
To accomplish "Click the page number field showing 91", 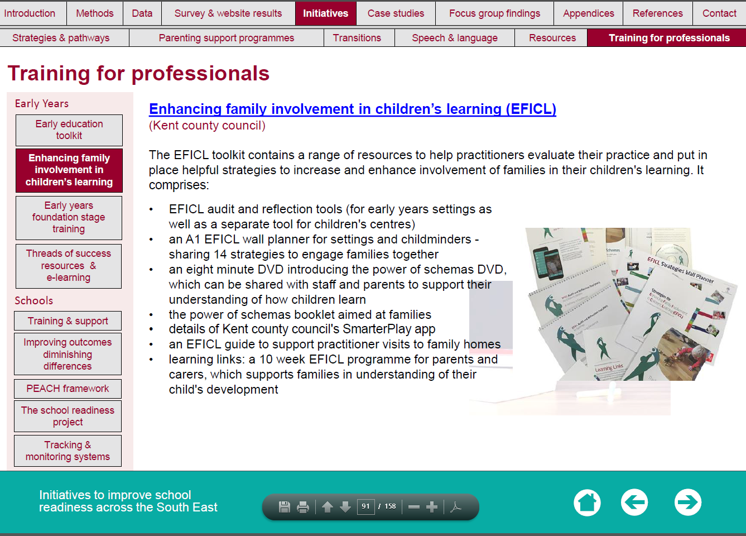I will coord(365,506).
